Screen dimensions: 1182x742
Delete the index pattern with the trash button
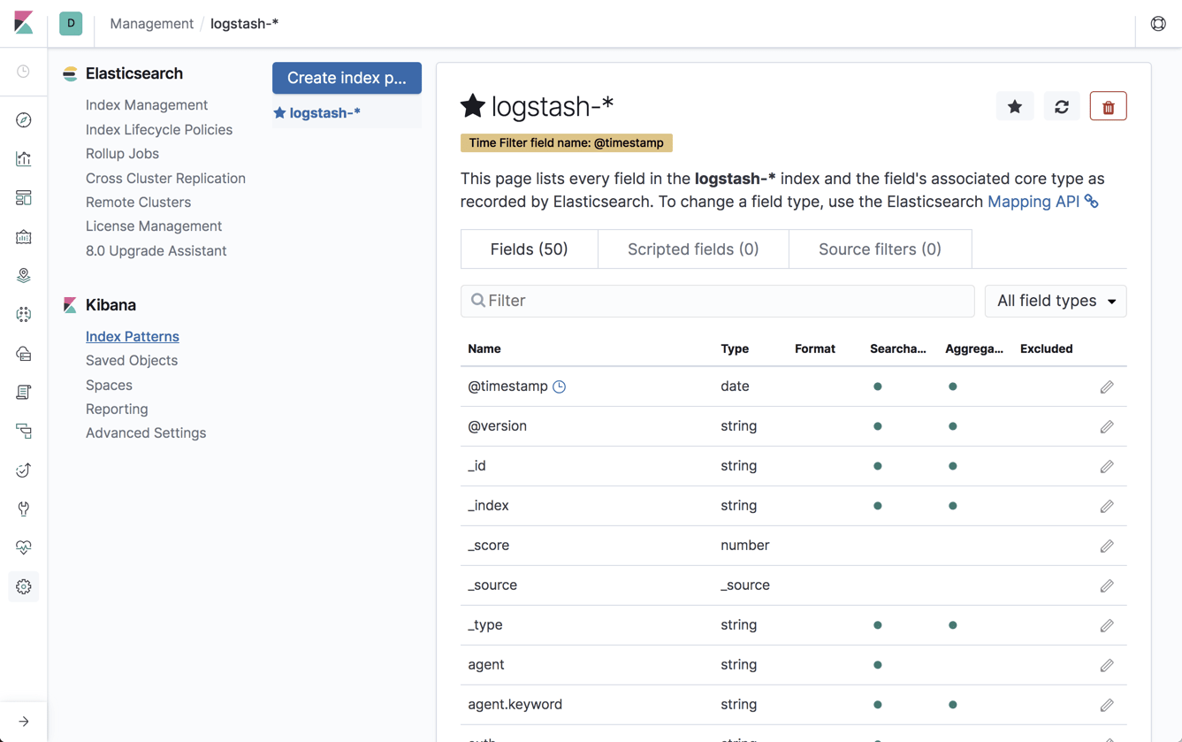click(x=1108, y=107)
